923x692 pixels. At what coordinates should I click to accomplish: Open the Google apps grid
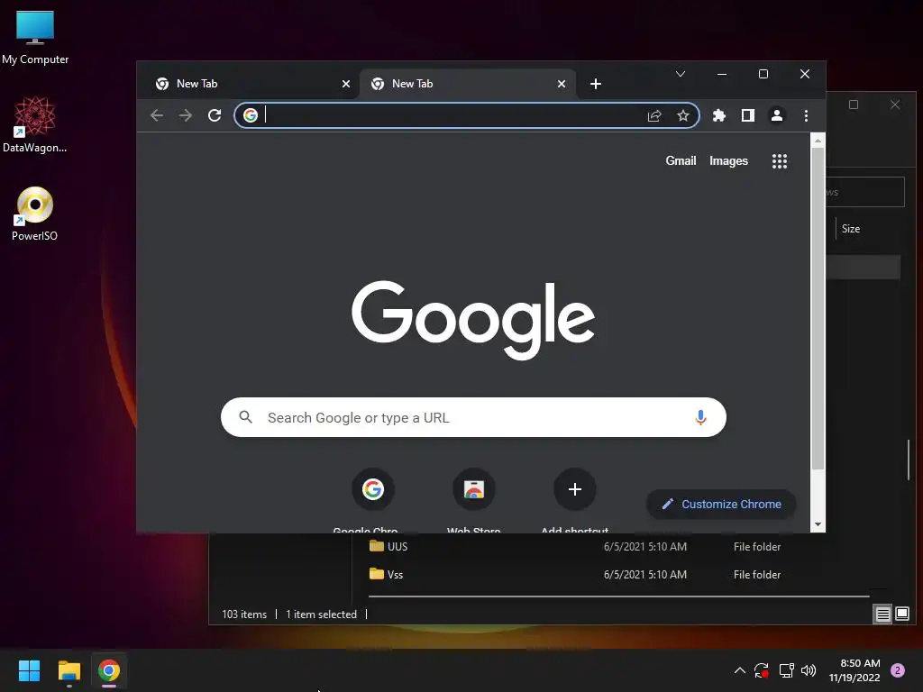click(780, 161)
